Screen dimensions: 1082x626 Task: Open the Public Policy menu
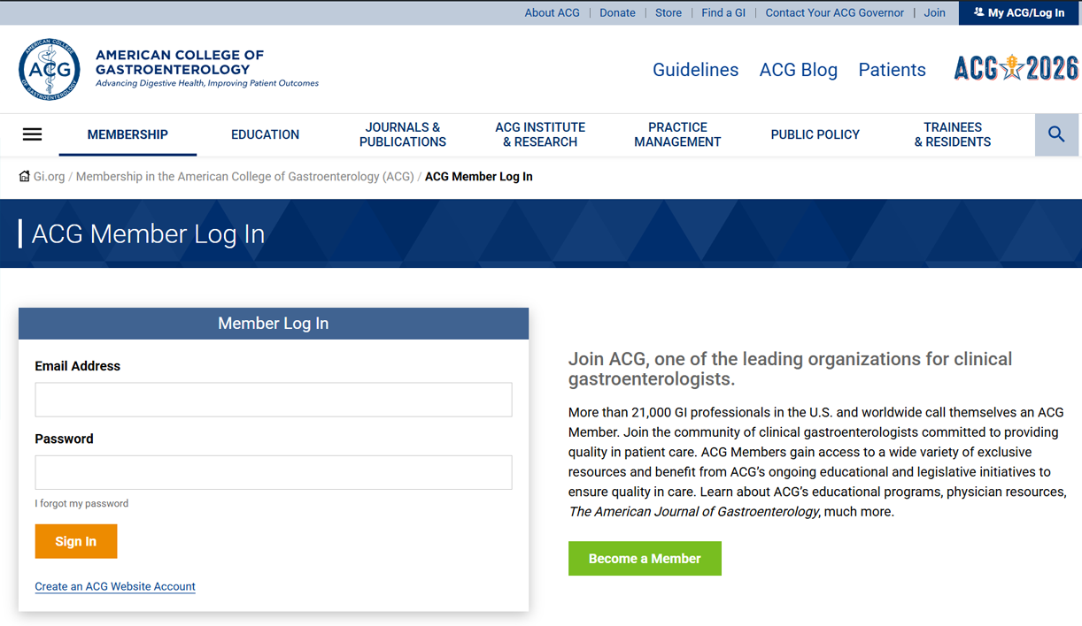click(815, 134)
